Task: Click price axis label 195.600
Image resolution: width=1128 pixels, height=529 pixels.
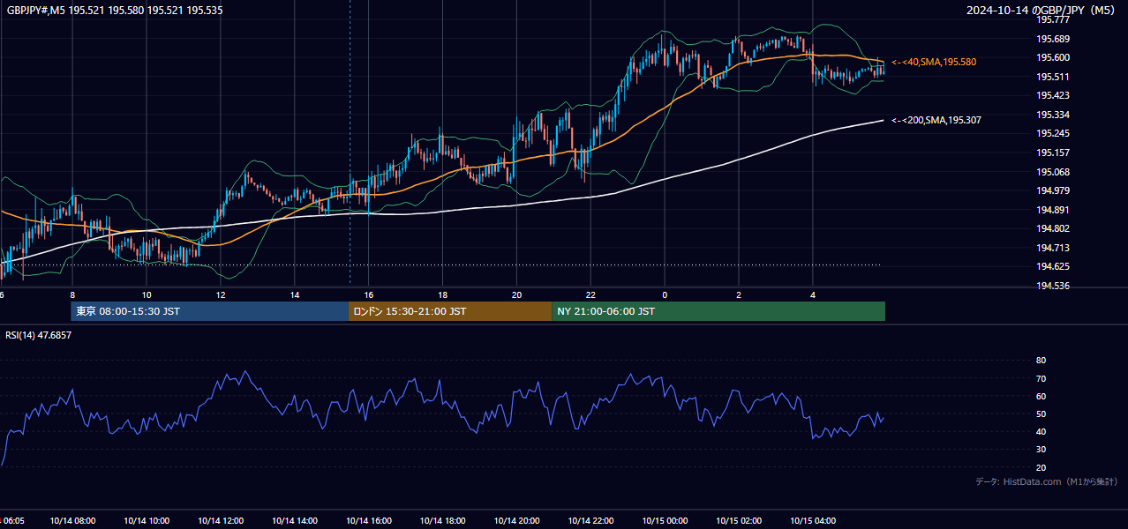Action: pyautogui.click(x=1052, y=57)
